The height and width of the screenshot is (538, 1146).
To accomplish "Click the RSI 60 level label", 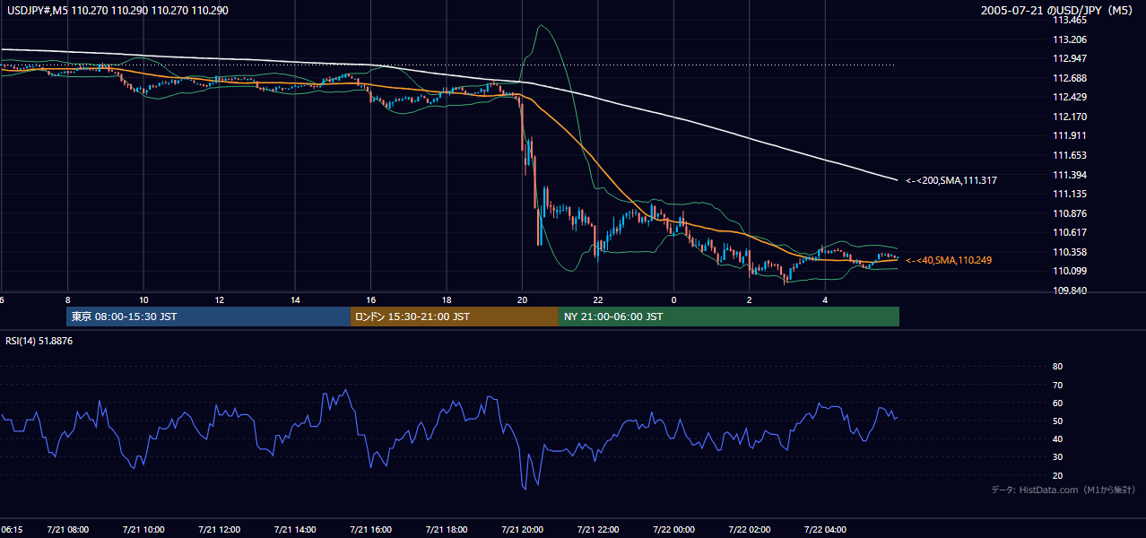I will (x=1057, y=403).
